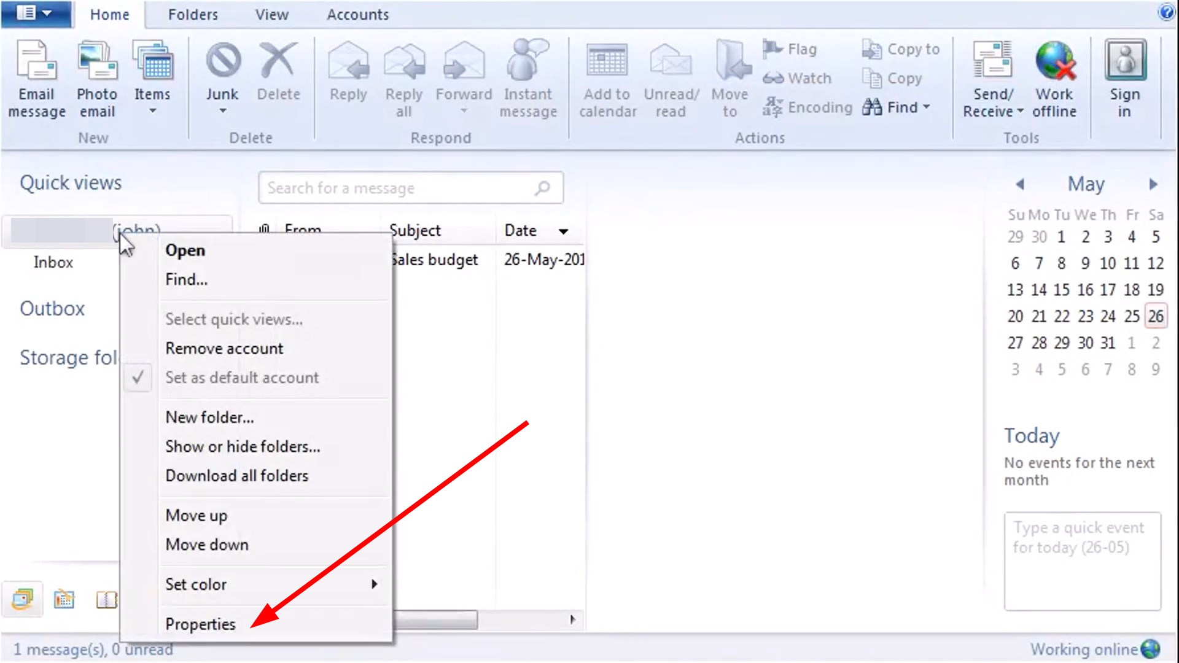Select Remove account option
The image size is (1179, 663).
click(224, 348)
